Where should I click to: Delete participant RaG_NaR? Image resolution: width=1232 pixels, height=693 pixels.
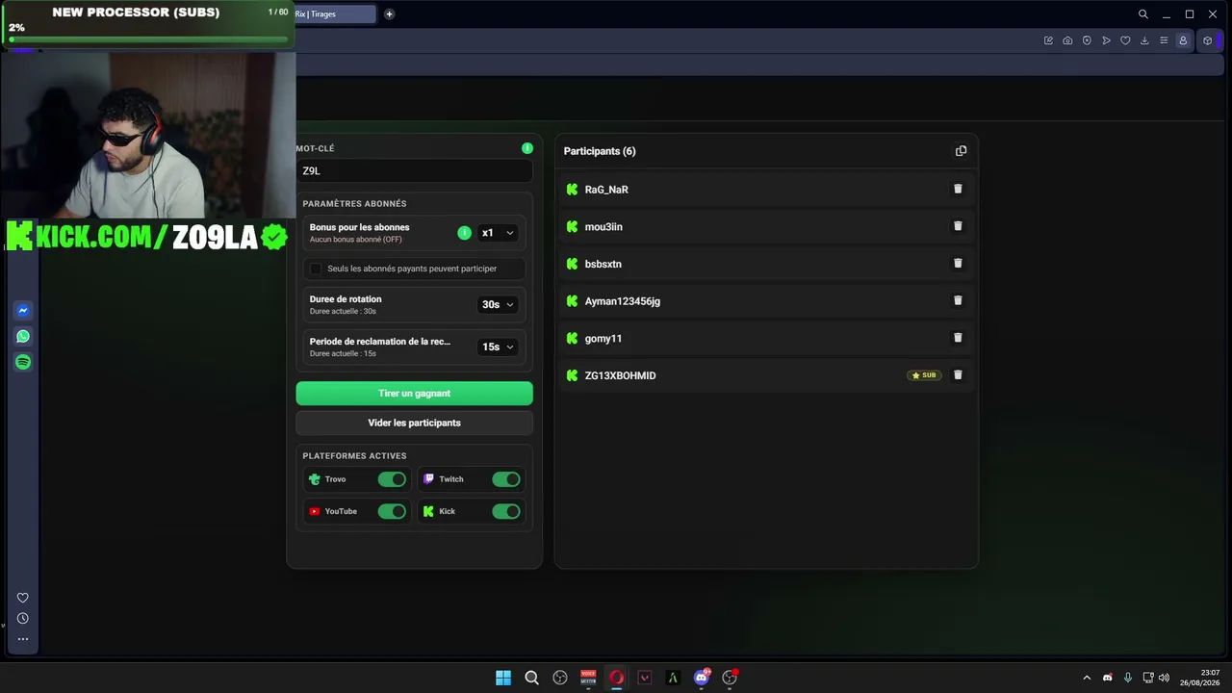click(x=958, y=189)
